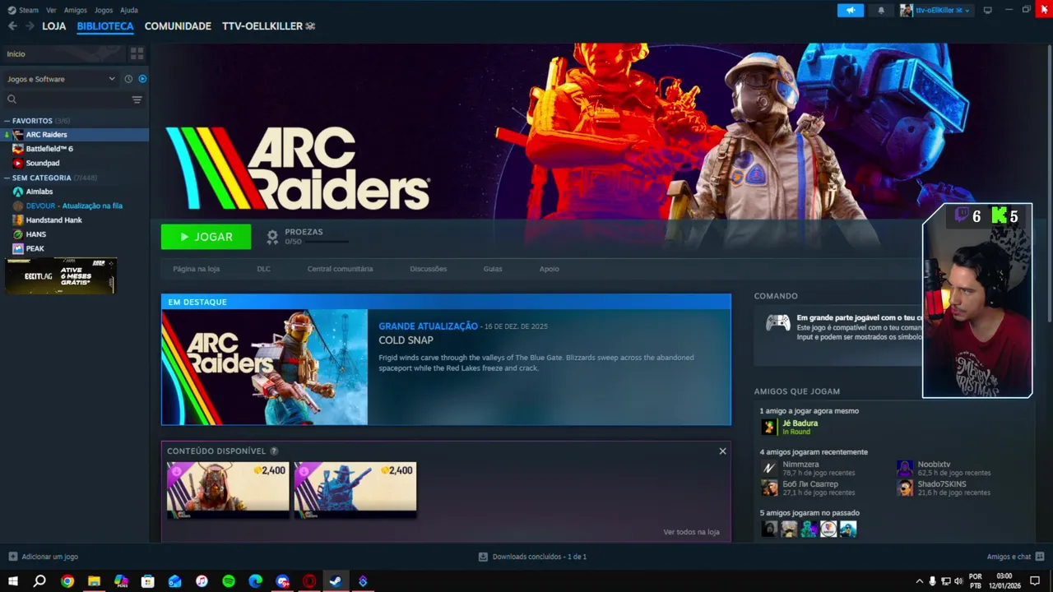The image size is (1053, 592).
Task: Go to the LOJA tab
Action: [x=54, y=26]
